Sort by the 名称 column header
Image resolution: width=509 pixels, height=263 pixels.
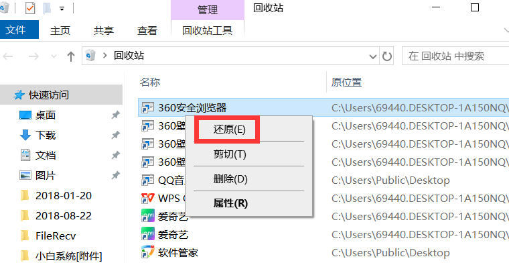pyautogui.click(x=150, y=82)
